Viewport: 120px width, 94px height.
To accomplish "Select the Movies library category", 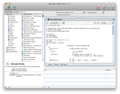I will point(12,30).
